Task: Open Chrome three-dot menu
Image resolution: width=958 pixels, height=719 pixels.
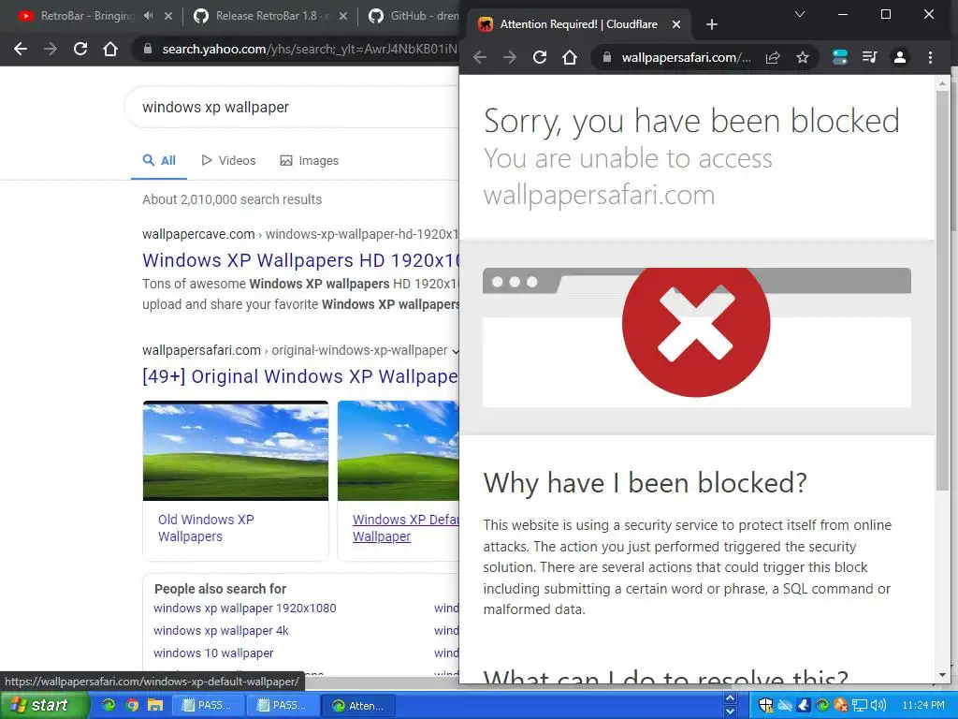Action: tap(930, 57)
